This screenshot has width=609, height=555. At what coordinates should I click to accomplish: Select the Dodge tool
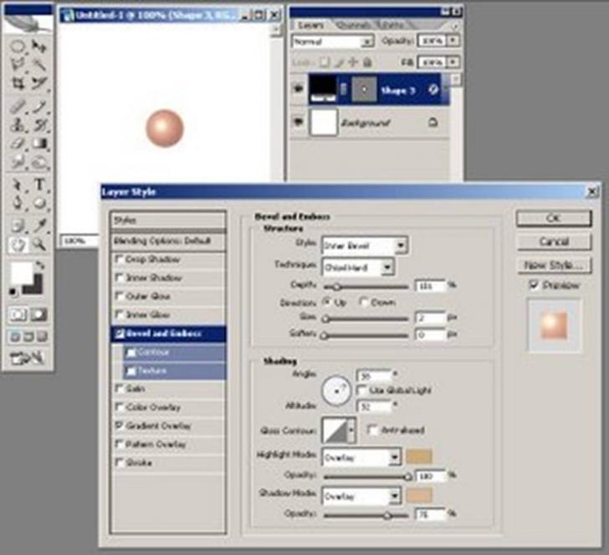tap(38, 162)
